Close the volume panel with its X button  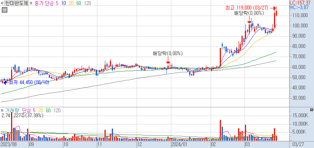[x=311, y=110]
